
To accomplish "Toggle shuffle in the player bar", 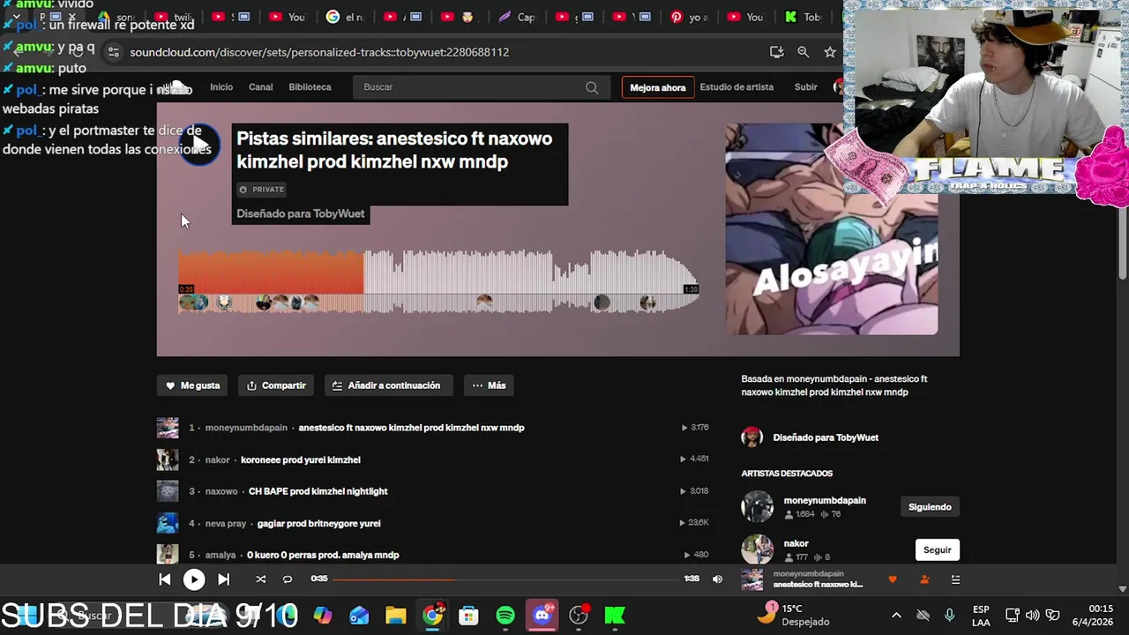I will coord(260,579).
